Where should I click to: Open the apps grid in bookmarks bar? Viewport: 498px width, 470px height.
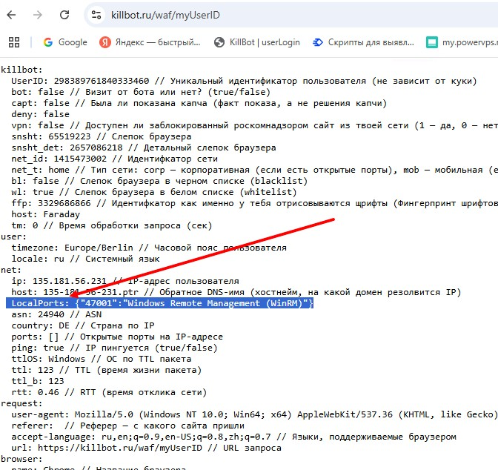tap(13, 42)
